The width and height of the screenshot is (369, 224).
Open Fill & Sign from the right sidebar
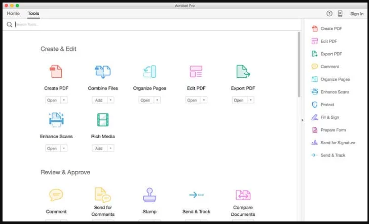click(325, 117)
